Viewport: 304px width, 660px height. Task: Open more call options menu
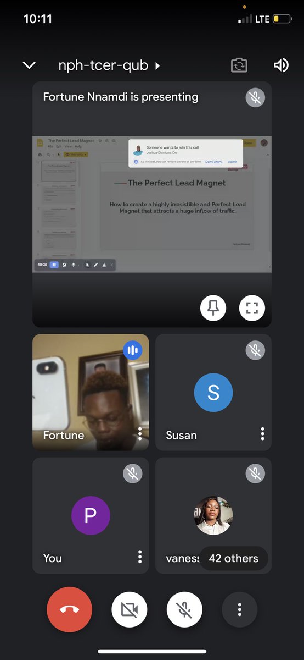click(239, 609)
